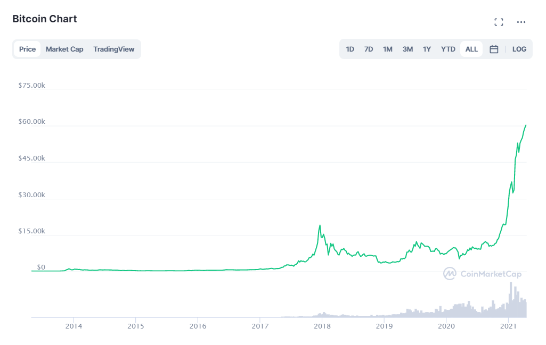Choose the 3M time range
Image resolution: width=546 pixels, height=345 pixels.
pyautogui.click(x=408, y=49)
